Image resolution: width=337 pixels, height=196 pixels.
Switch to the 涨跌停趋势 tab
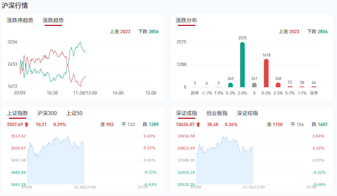point(20,20)
